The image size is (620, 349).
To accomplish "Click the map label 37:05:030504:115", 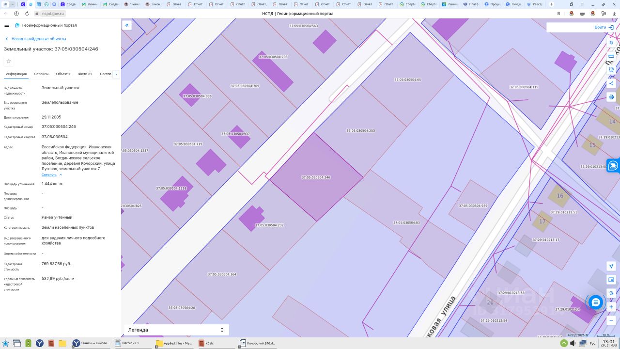I will tap(524, 87).
